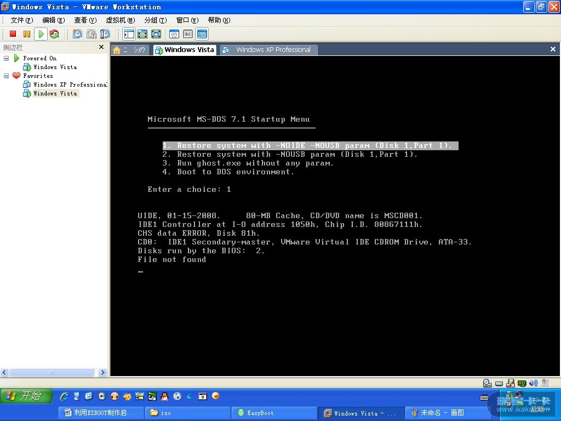Screen dimensions: 561x421
Task: Open the 虚拟机(M) menu
Action: pyautogui.click(x=120, y=20)
